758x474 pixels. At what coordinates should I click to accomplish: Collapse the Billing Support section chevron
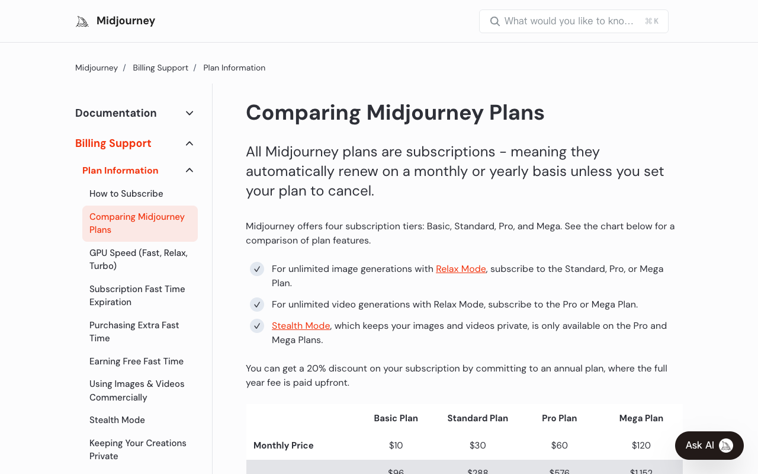(x=189, y=143)
